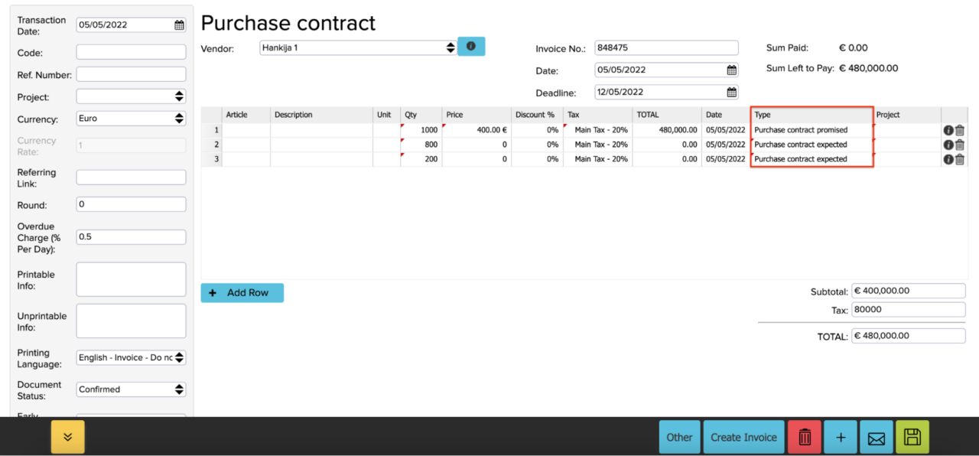Click the Article column header

[246, 115]
